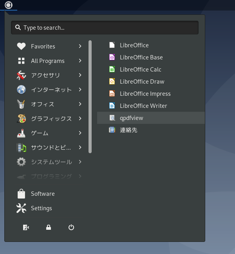Click the qpdfview application icon
Viewport: 235px width, 254px height.
coord(112,118)
